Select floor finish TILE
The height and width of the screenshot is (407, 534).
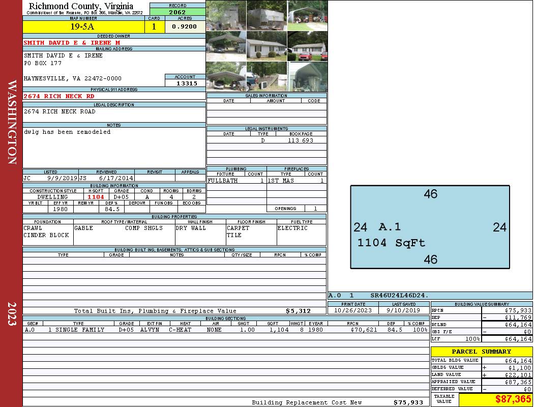point(234,235)
